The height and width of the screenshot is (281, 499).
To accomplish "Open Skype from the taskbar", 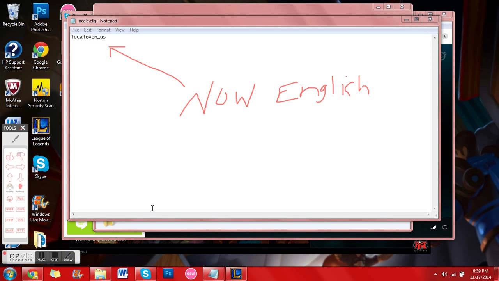I will click(145, 274).
